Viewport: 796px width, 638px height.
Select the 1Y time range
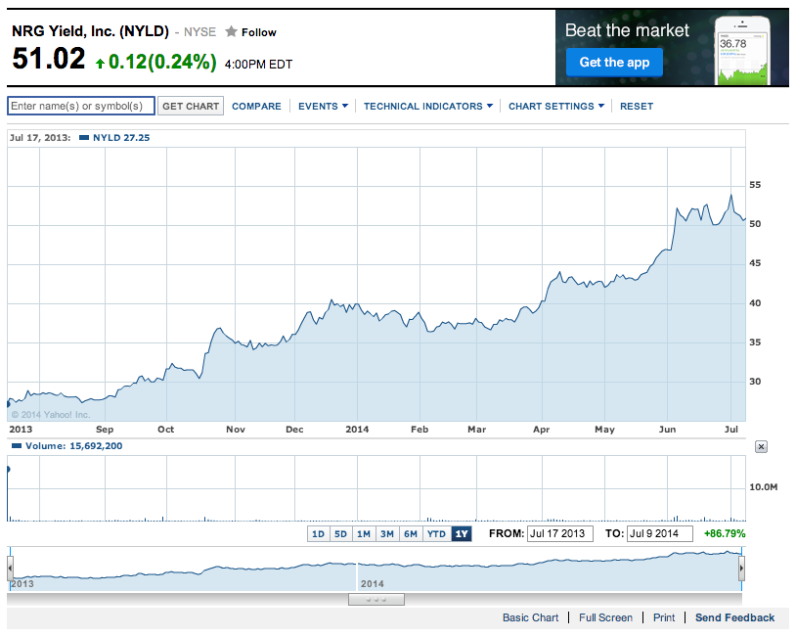coord(462,534)
